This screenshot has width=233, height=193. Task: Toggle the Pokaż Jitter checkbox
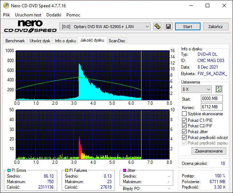184,132
